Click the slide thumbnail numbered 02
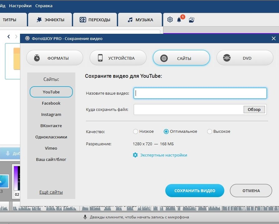Viewport: 279px width, 224px height. (16, 181)
